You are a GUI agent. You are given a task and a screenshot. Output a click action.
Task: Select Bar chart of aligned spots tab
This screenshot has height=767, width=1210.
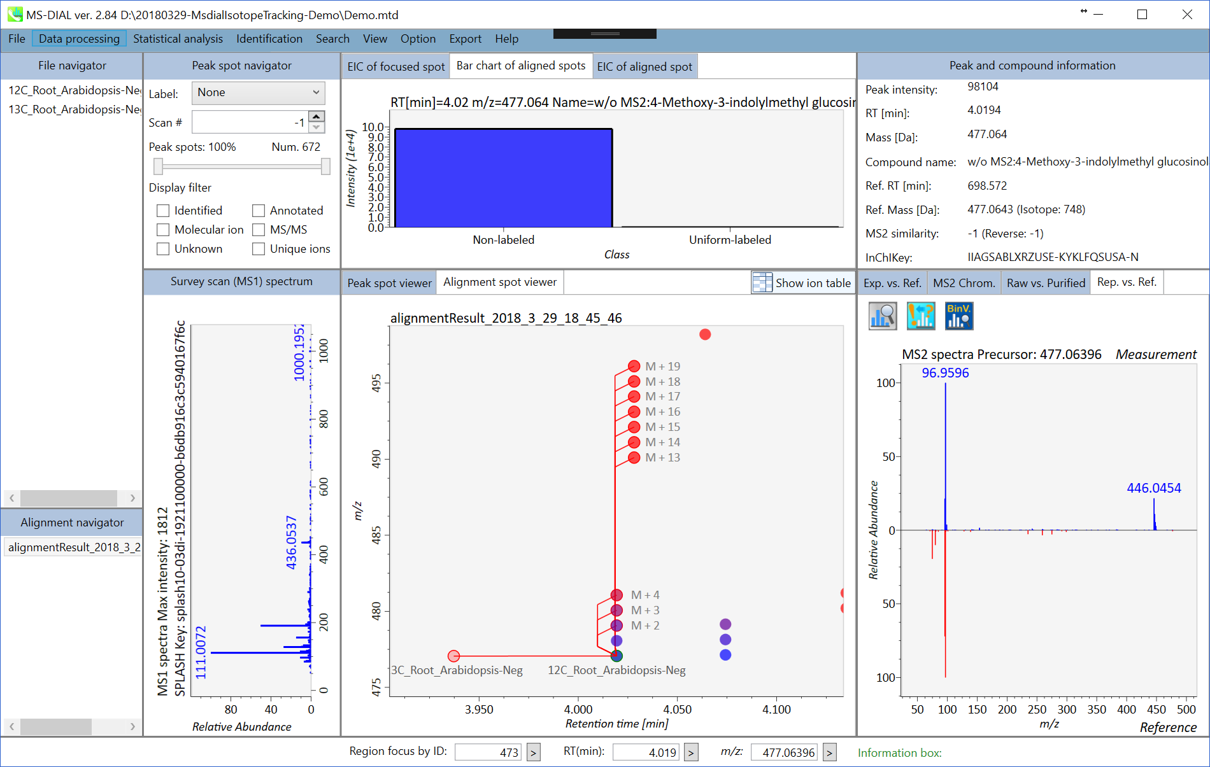521,66
